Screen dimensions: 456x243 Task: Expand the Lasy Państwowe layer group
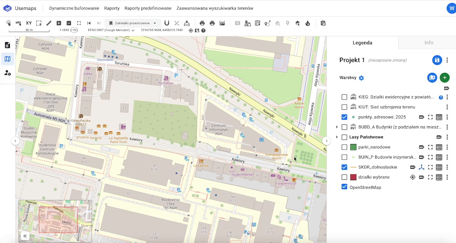pos(337,137)
